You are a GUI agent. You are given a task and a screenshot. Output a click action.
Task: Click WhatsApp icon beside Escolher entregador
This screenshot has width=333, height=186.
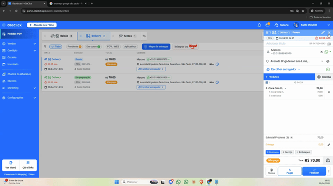point(328,69)
